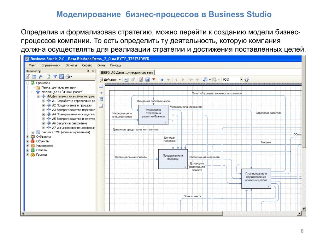The height and width of the screenshot is (242, 323).
Task: Open the Сервис menu
Action: 87,65
